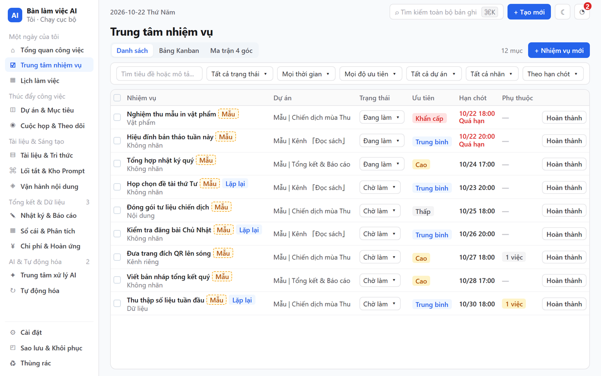Check the Viết bản nháp tổng kết quý row
The height and width of the screenshot is (376, 601).
117,280
